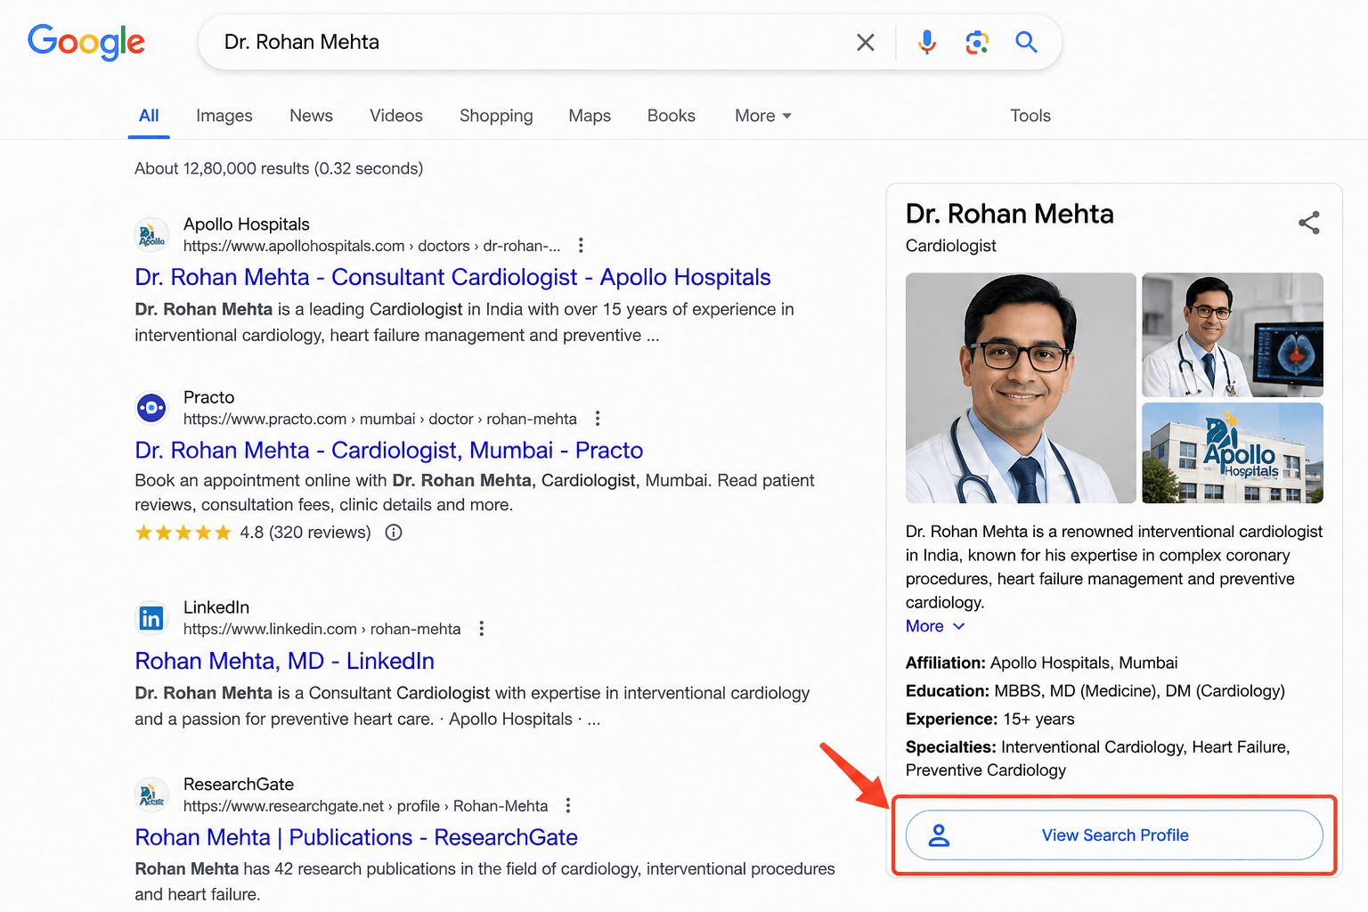Image resolution: width=1368 pixels, height=912 pixels.
Task: Click the ResearchGate site favicon
Action: (151, 795)
